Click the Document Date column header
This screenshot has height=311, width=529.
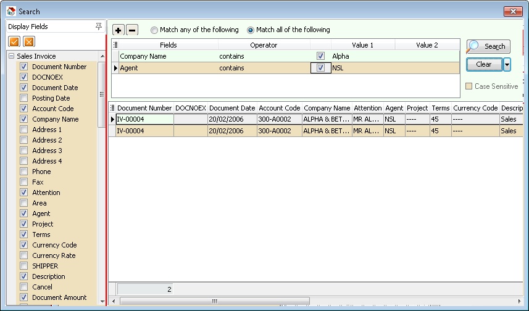click(x=232, y=108)
